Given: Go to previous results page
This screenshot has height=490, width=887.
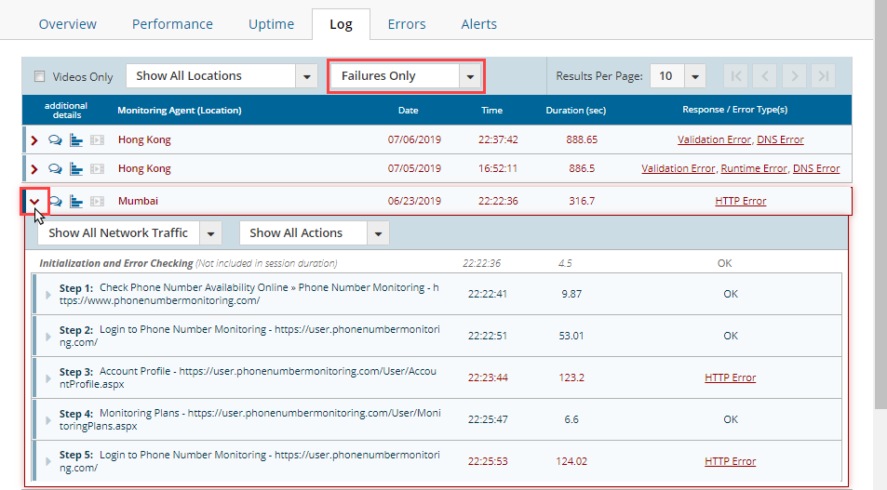Looking at the screenshot, I should pyautogui.click(x=763, y=76).
